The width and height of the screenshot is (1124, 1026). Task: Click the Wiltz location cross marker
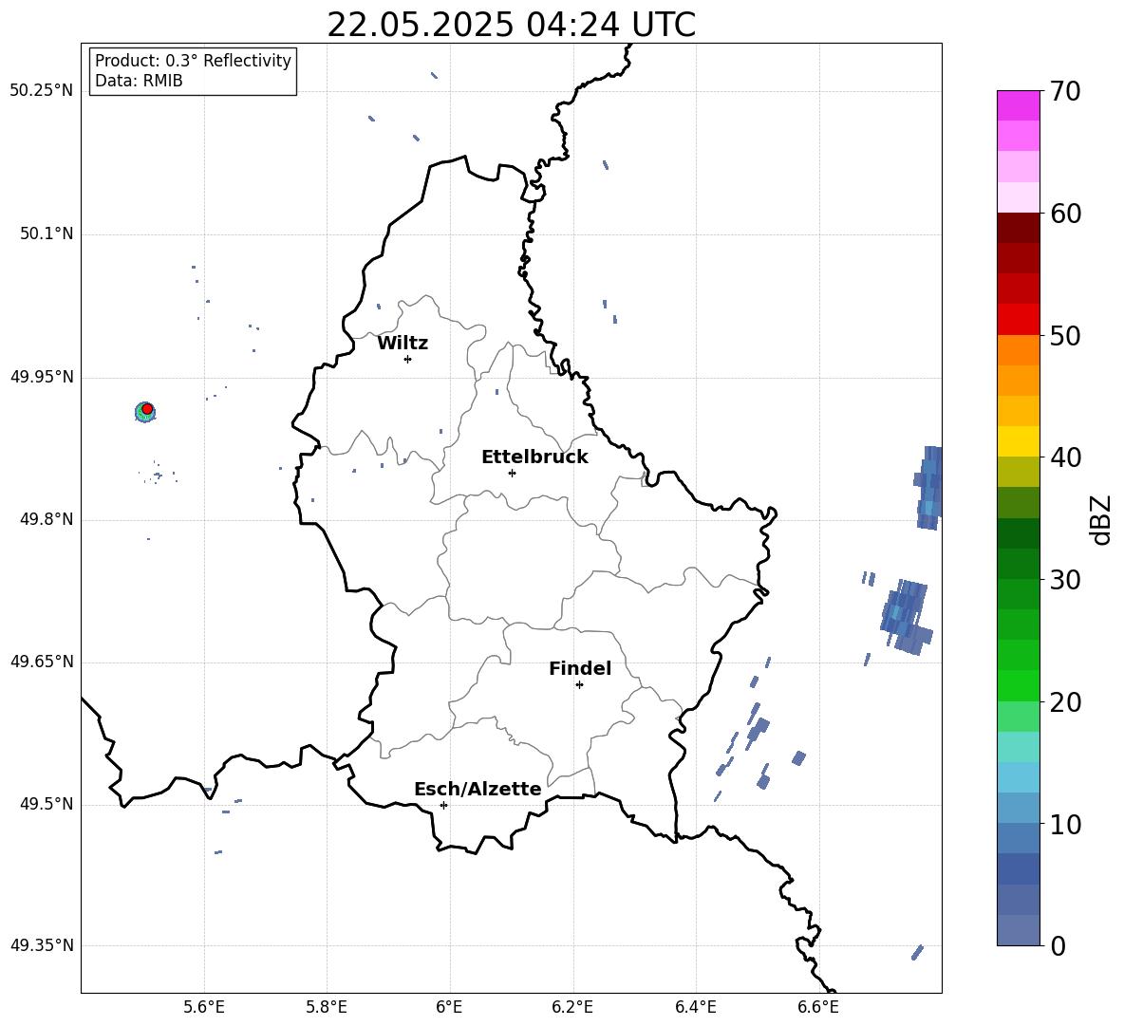coord(407,359)
